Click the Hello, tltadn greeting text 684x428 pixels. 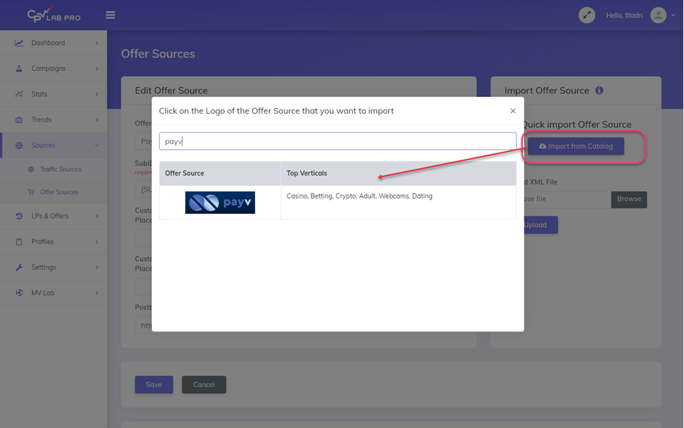(624, 15)
